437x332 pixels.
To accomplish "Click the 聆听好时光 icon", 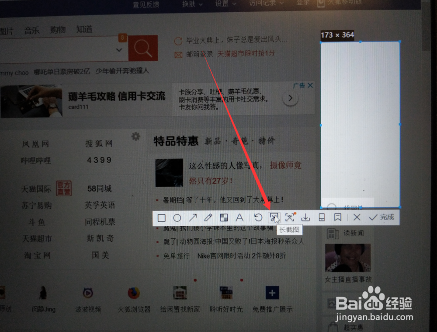I will coord(226,293).
